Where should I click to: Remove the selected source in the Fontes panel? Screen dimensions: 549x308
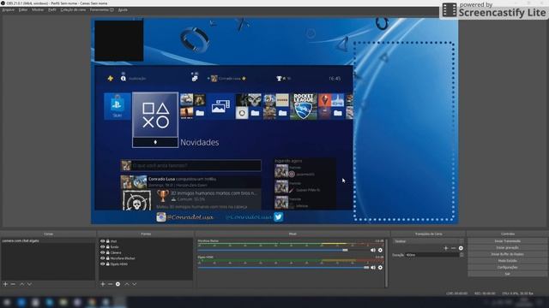coord(111,284)
